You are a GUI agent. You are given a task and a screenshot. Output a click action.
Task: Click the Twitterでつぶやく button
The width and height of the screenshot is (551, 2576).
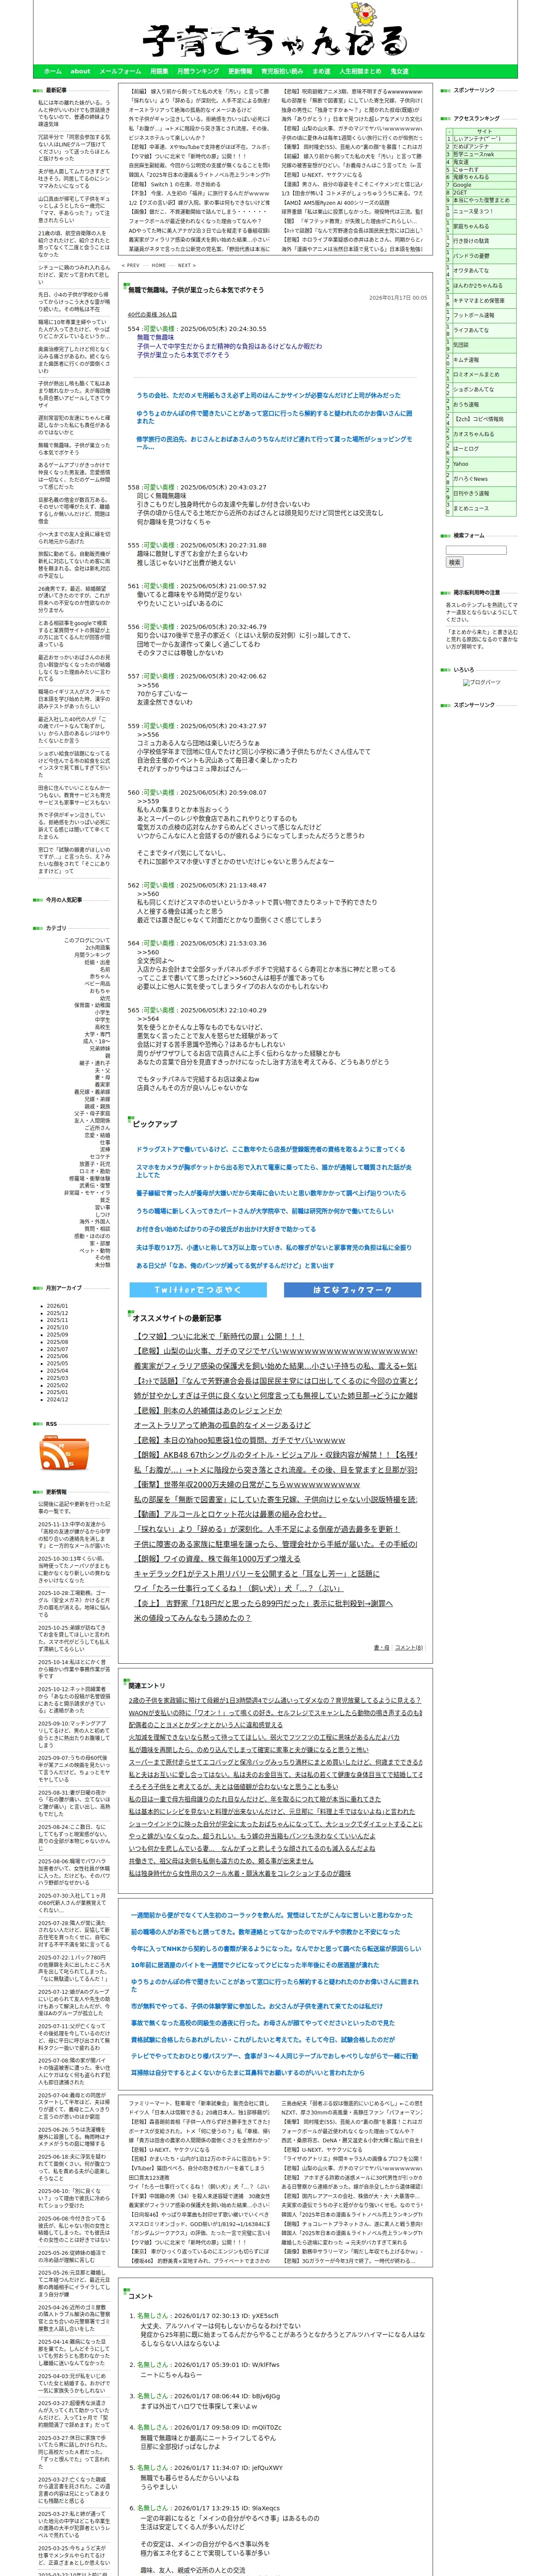(x=198, y=1290)
